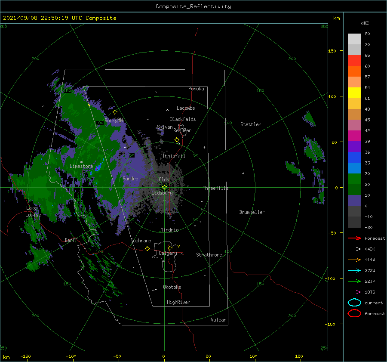Click the white asterisk east of Innisfail
This screenshot has height=362, width=387.
pyautogui.click(x=204, y=148)
